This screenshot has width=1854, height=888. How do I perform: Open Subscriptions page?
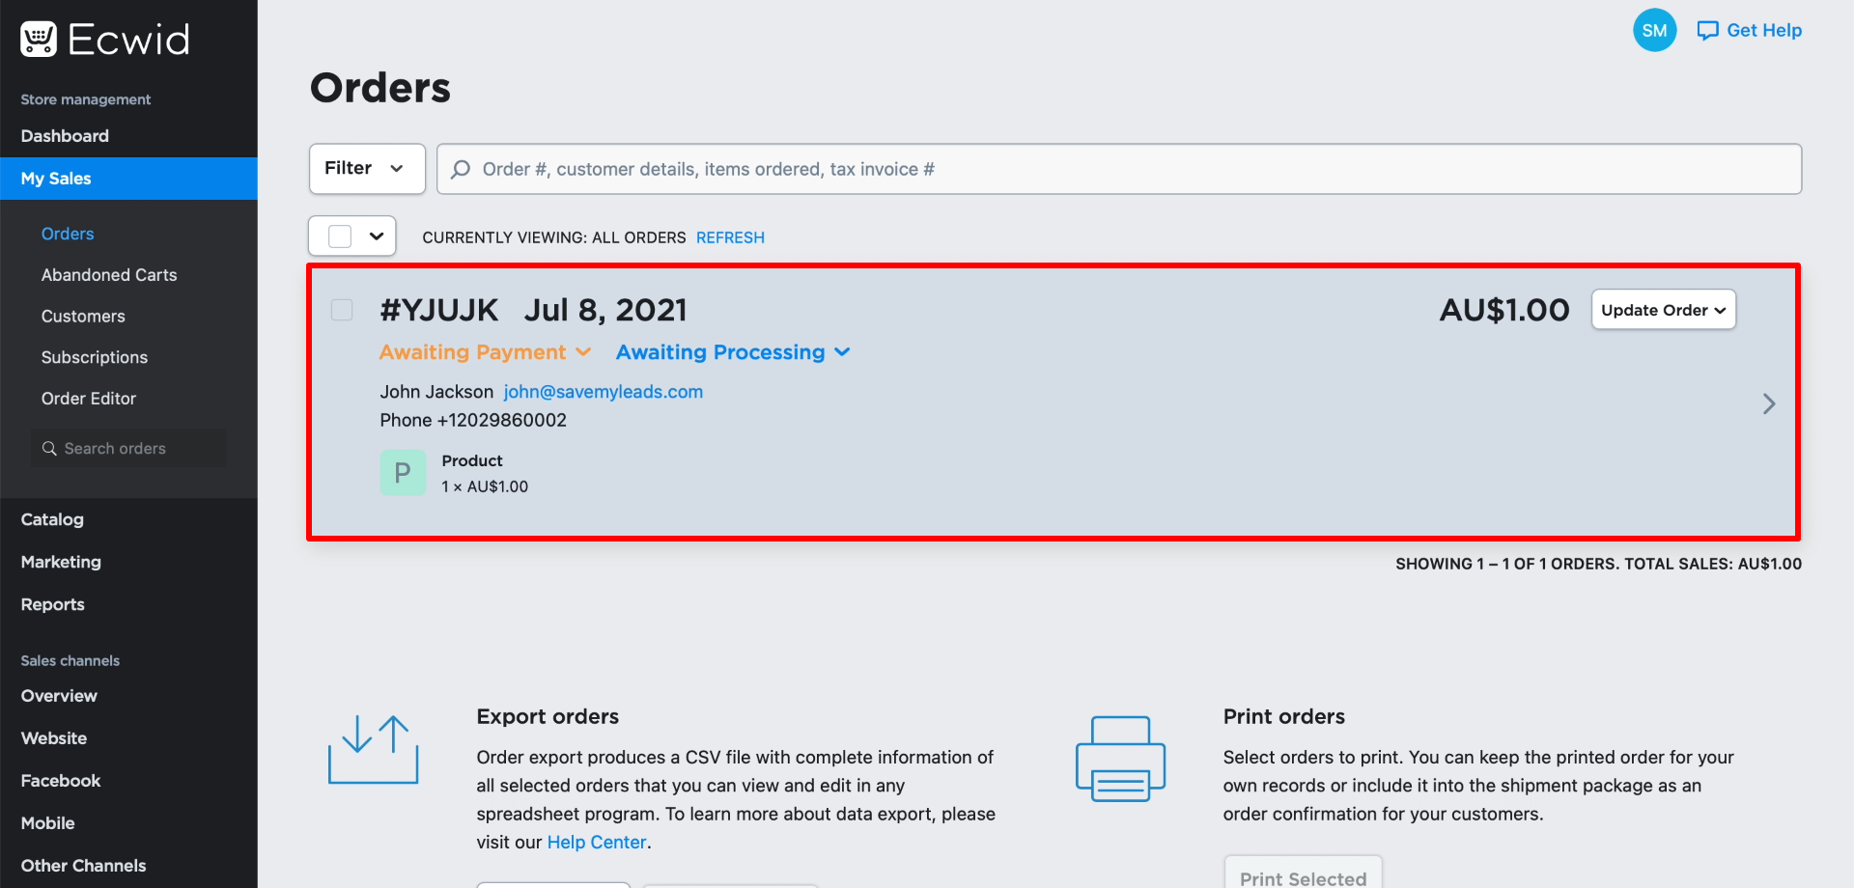click(x=95, y=357)
